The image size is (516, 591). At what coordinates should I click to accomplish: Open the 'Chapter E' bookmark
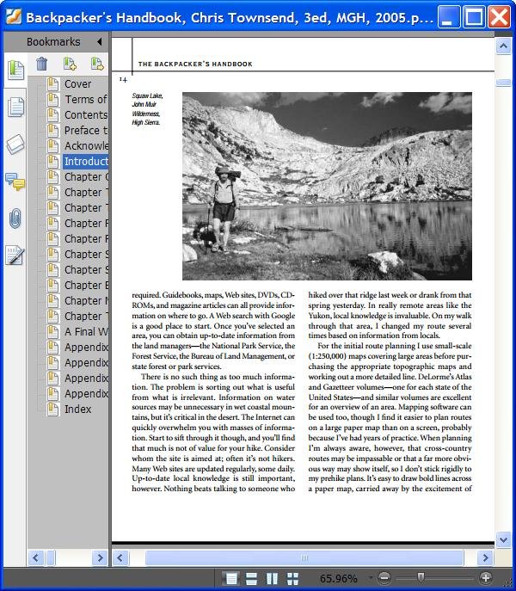86,285
